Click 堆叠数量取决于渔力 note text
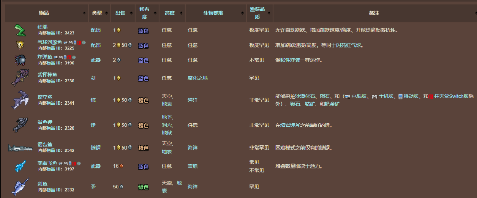This screenshot has width=477, height=198. [299, 166]
